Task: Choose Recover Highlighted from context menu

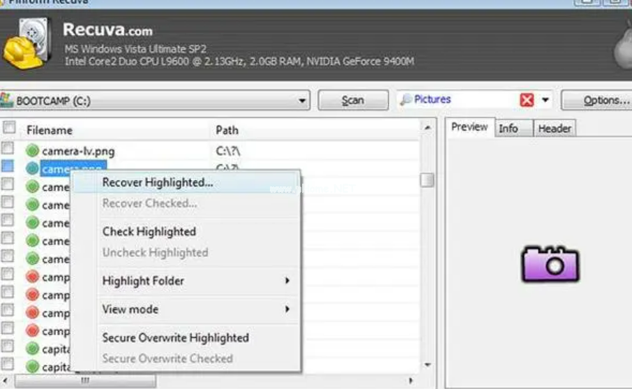Action: coord(158,182)
